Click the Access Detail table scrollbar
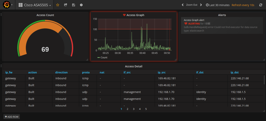 (264, 80)
